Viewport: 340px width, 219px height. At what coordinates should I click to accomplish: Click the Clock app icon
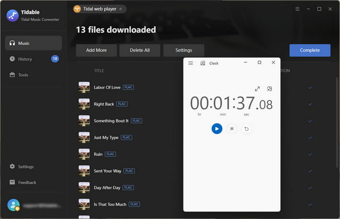[x=203, y=63]
